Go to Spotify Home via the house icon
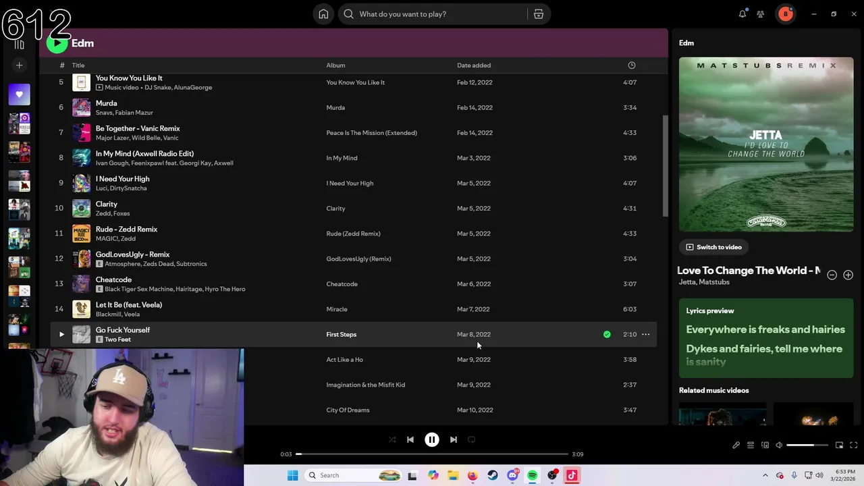 click(x=323, y=14)
